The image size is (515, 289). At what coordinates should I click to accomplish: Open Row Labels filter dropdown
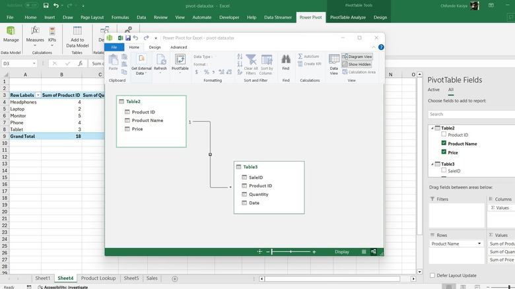tap(38, 95)
